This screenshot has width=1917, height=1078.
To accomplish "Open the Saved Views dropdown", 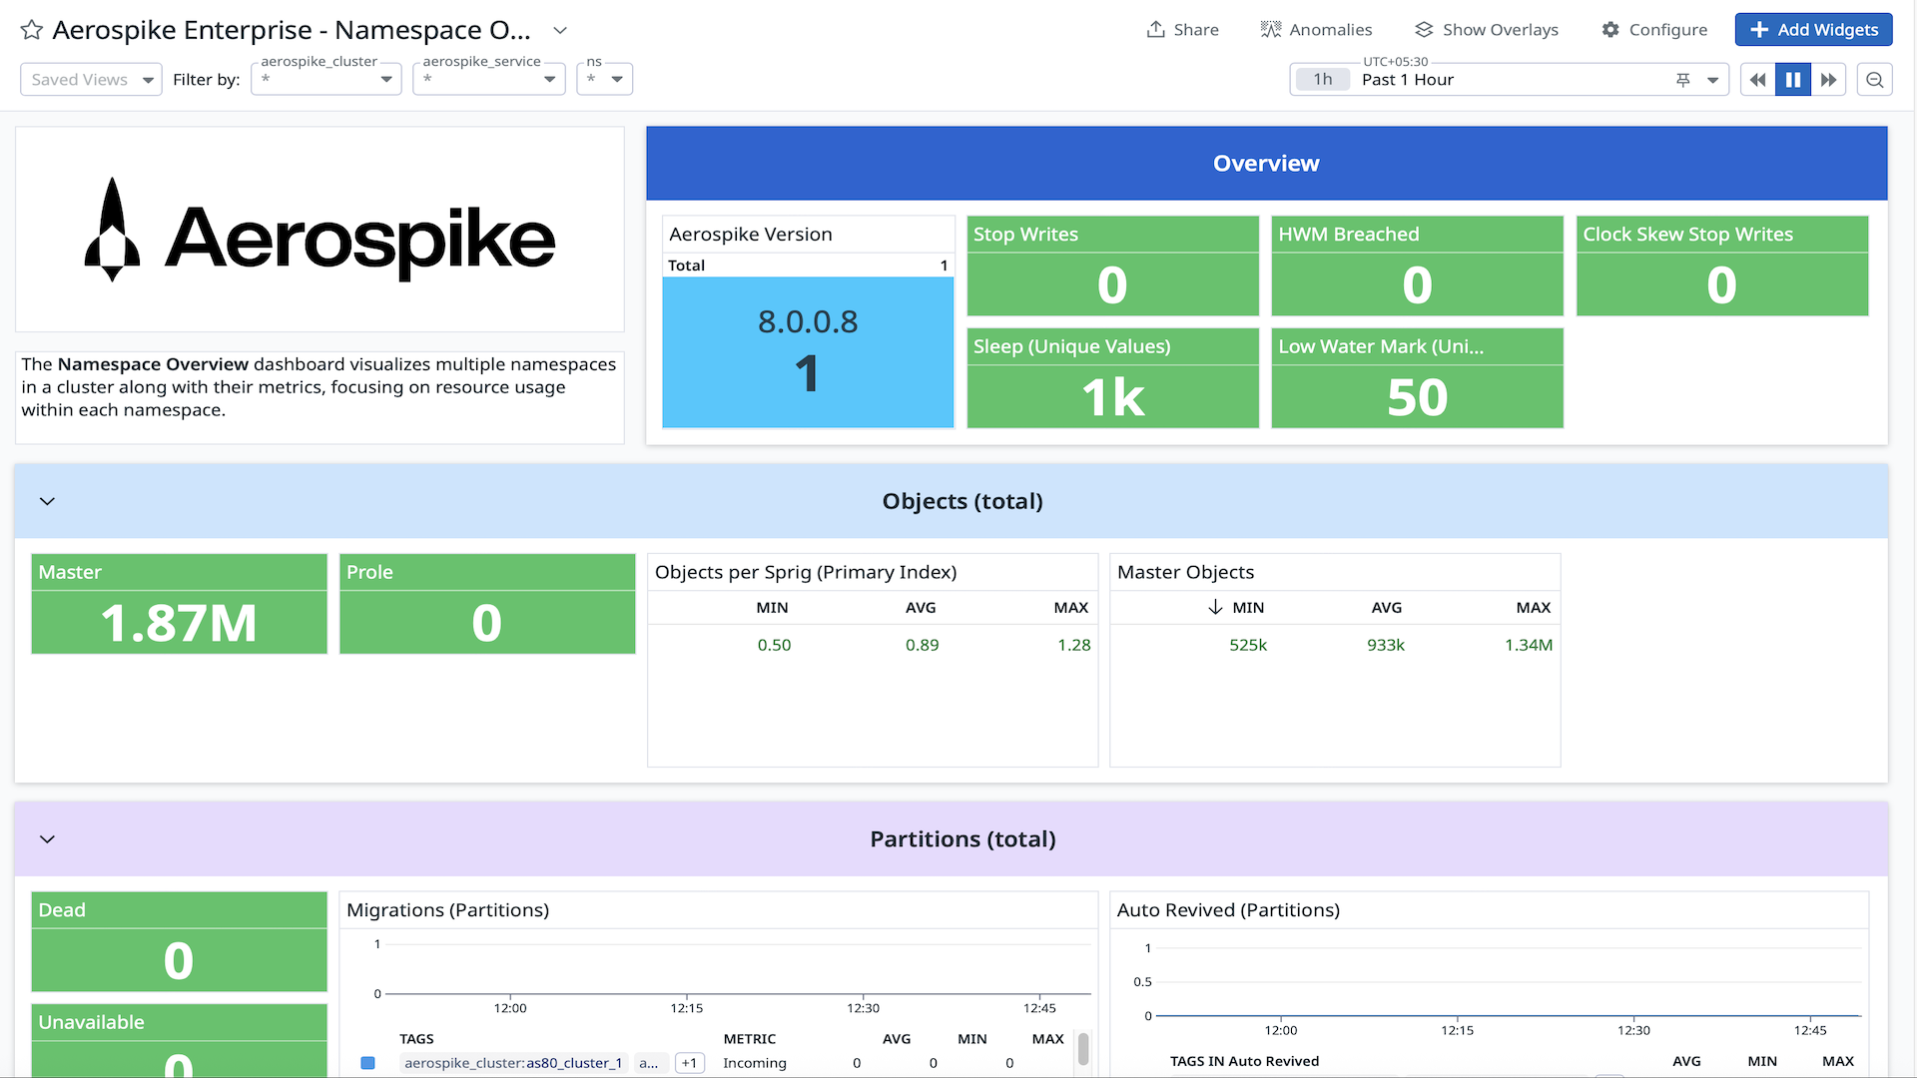I will 91,80.
